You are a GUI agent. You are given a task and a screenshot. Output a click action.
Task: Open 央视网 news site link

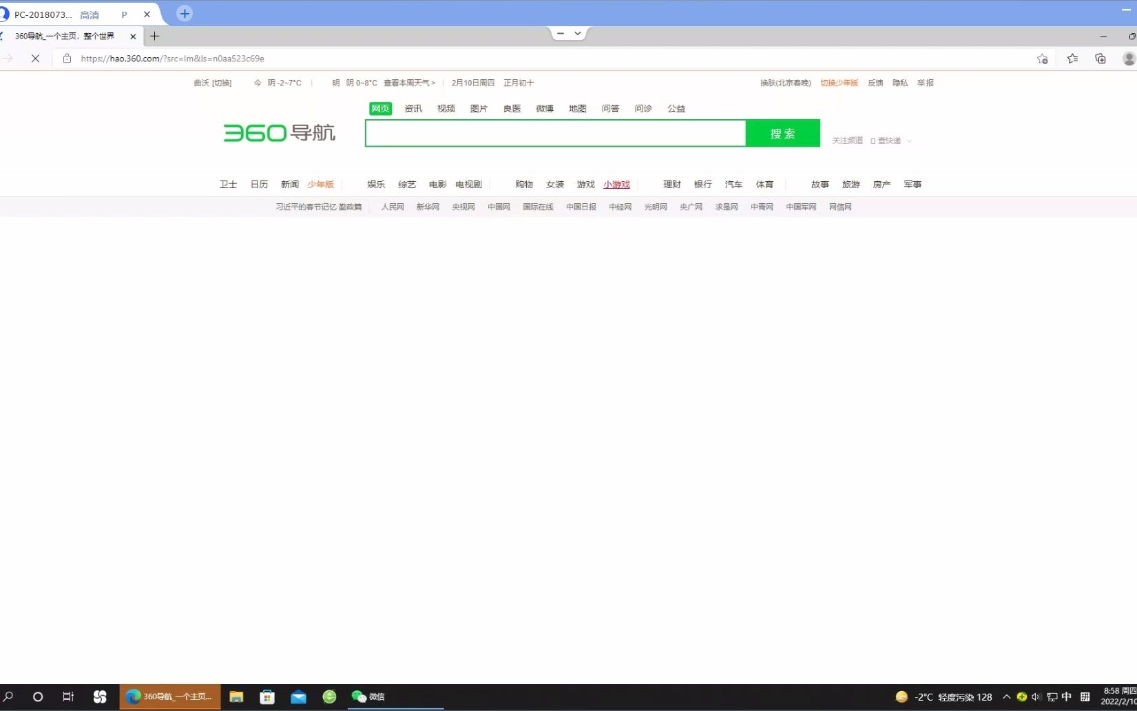[x=463, y=207]
